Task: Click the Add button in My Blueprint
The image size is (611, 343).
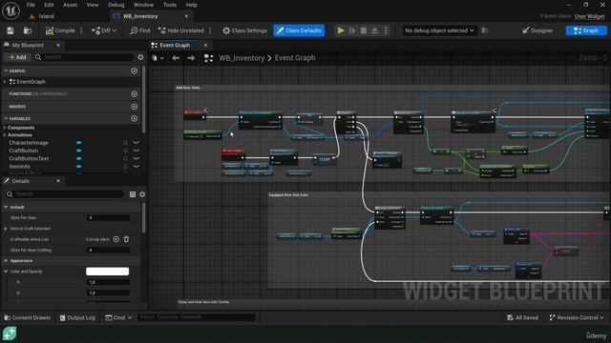Action: [17, 57]
